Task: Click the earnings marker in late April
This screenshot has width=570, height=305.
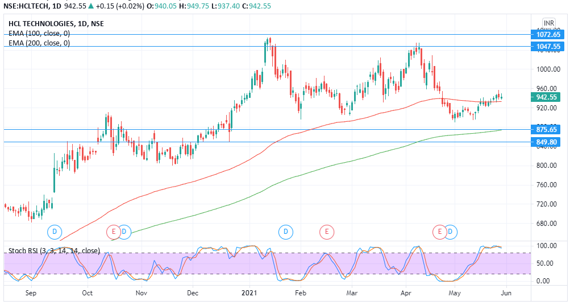Action: pyautogui.click(x=439, y=232)
